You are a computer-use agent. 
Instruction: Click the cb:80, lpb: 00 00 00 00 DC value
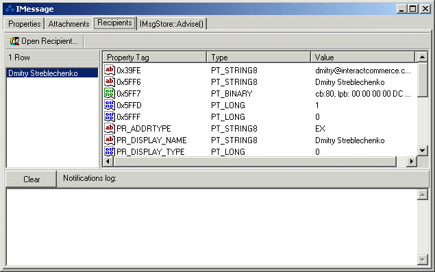click(x=363, y=94)
